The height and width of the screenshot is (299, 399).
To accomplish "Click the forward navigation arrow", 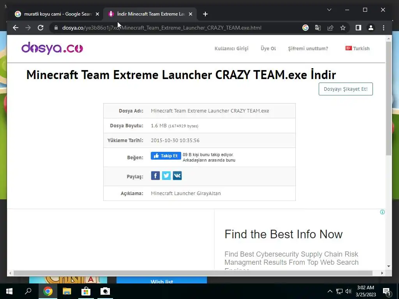I will (28, 28).
